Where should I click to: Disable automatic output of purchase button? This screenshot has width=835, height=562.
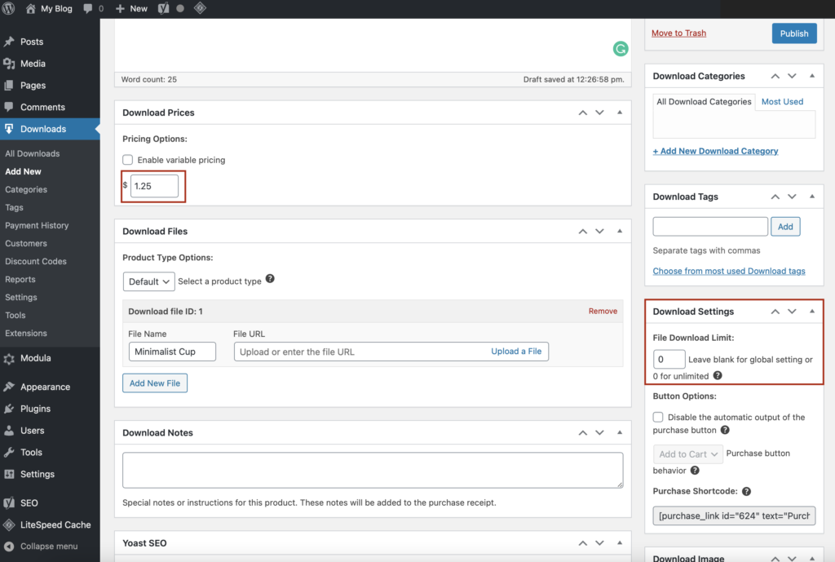(658, 417)
